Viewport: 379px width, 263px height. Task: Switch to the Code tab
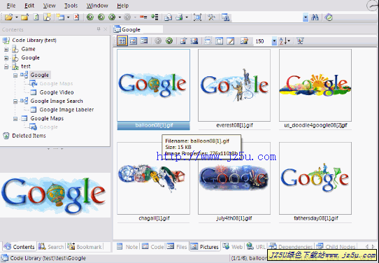click(x=152, y=246)
